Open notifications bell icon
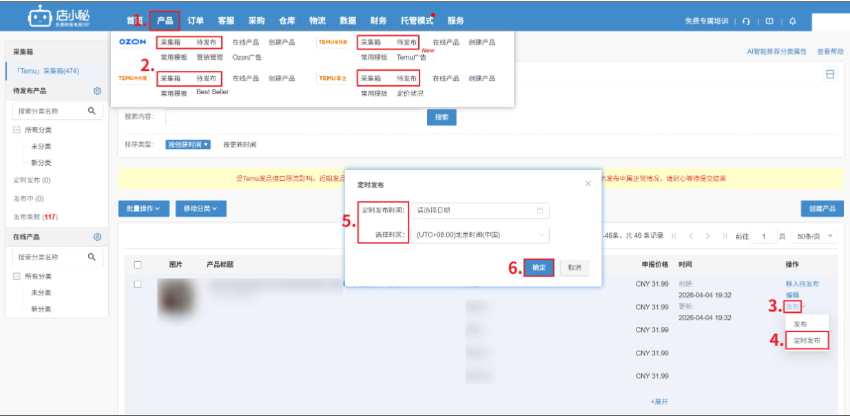Viewport: 850px width, 416px height. (x=792, y=21)
